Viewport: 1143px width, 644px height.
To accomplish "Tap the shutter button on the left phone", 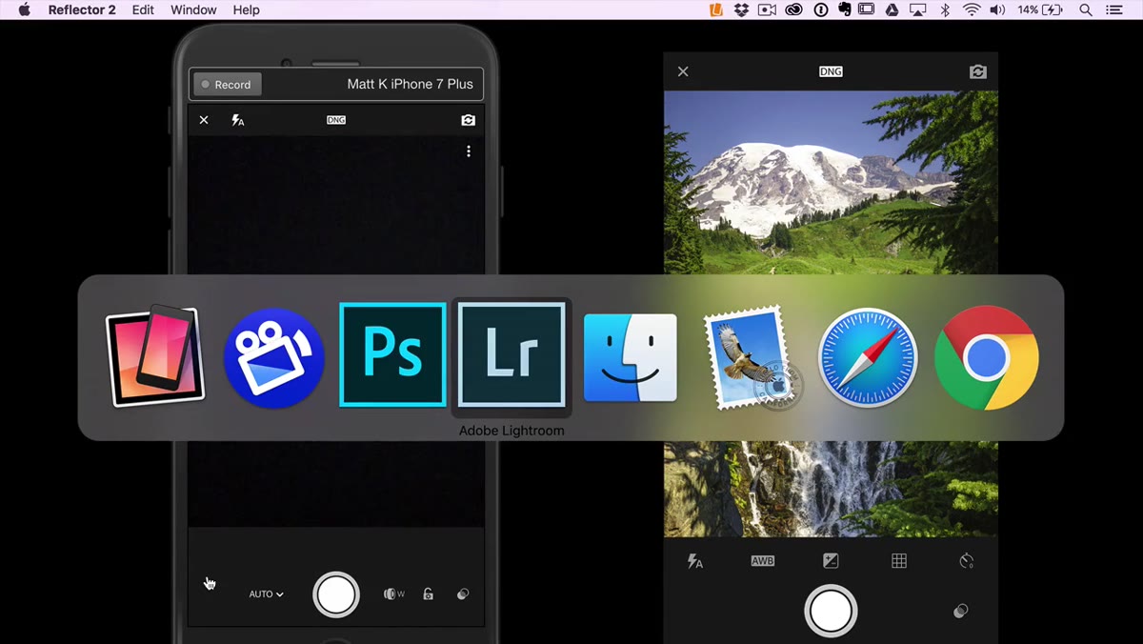I will point(336,594).
